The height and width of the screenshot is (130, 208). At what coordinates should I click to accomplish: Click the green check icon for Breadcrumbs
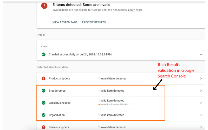coord(43,90)
